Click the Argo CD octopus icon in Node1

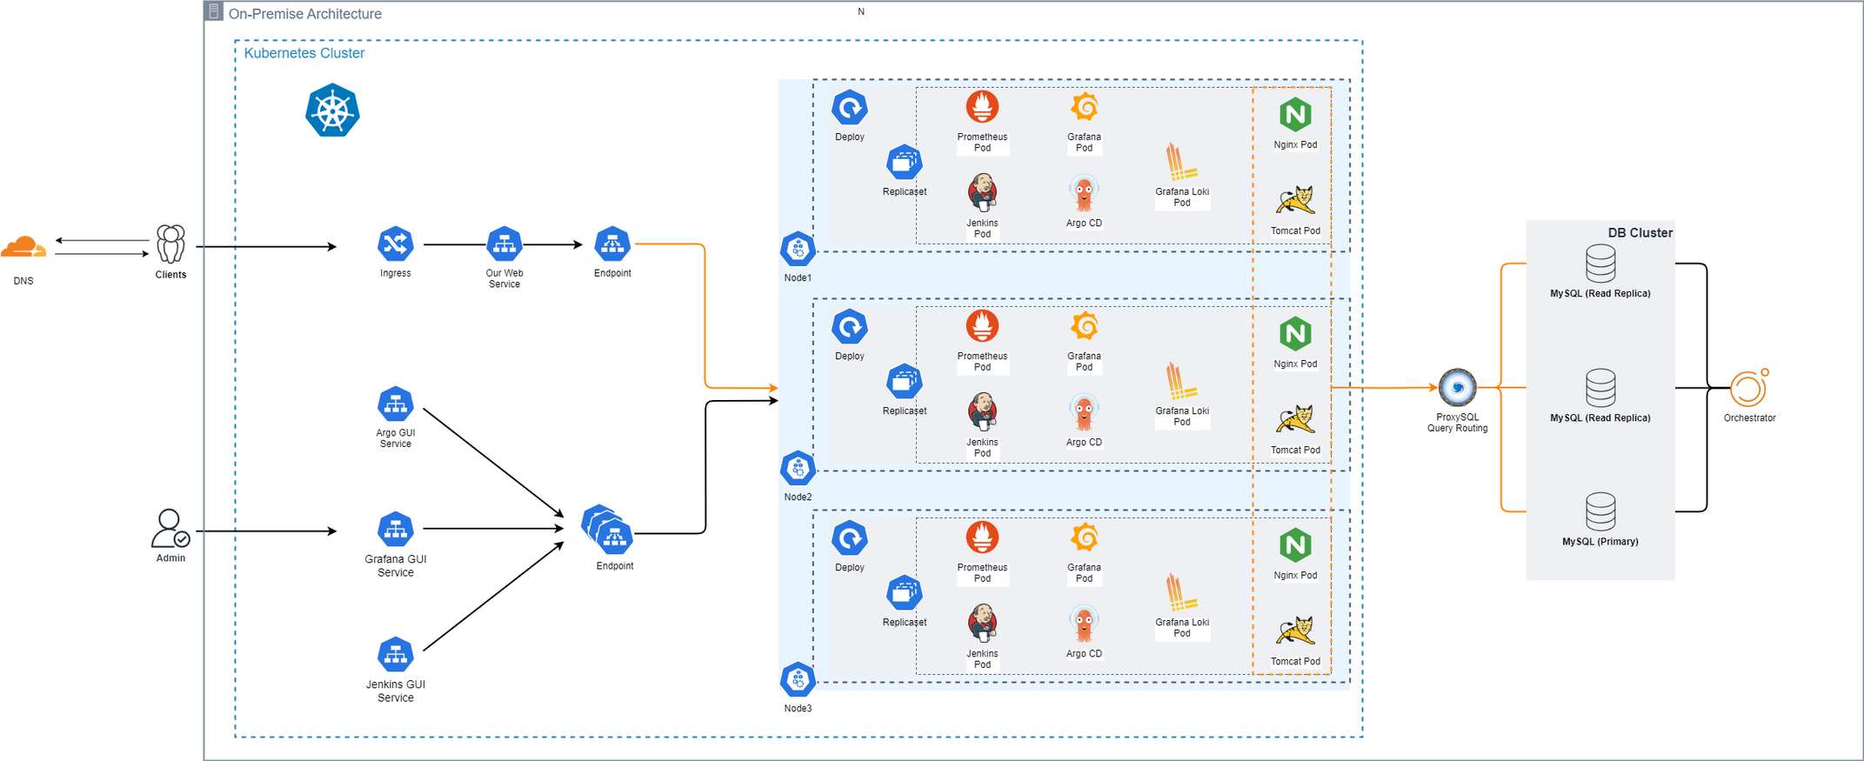coord(1084,193)
